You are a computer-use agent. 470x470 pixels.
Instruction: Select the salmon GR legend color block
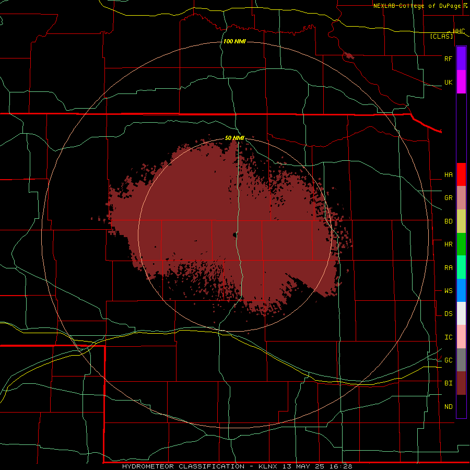[x=461, y=198]
